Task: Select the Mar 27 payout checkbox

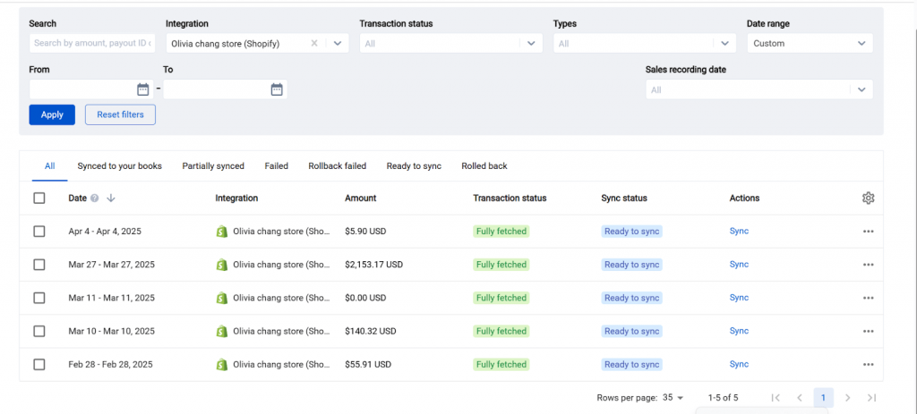Action: point(39,265)
